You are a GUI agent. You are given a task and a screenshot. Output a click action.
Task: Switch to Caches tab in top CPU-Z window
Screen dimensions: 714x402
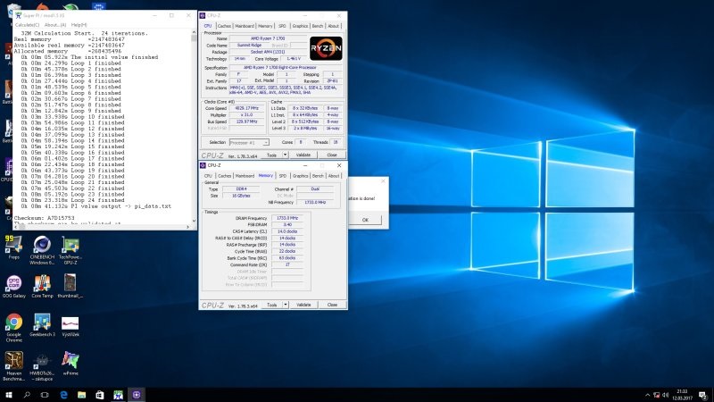[224, 26]
